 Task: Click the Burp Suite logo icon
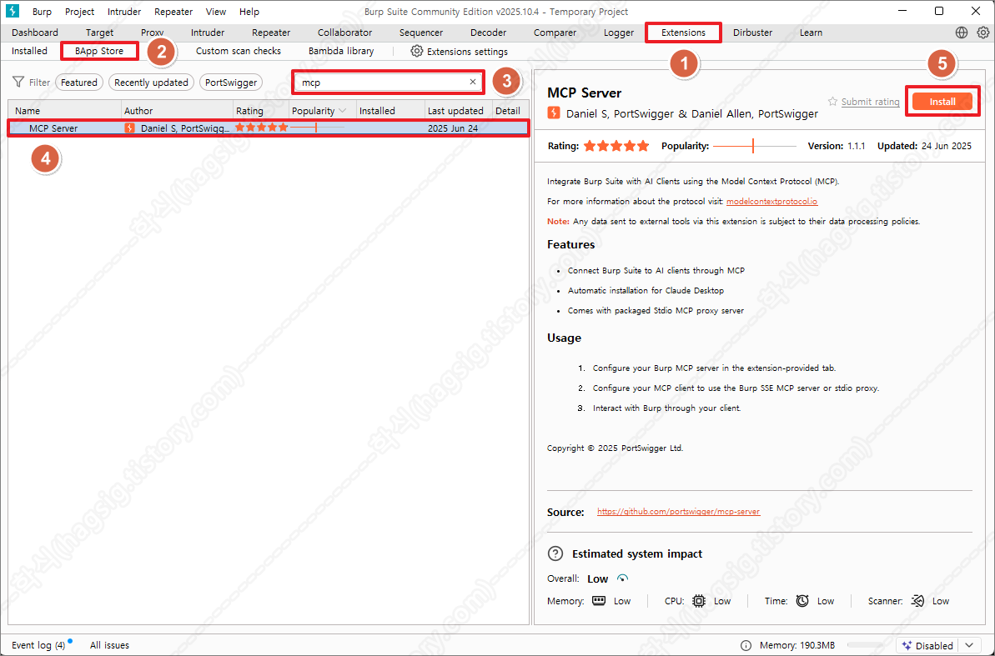pos(12,11)
